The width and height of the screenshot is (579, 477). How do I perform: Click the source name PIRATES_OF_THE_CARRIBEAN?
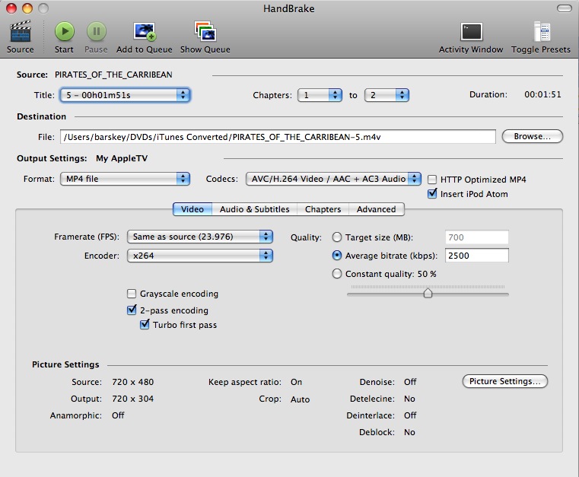click(113, 75)
